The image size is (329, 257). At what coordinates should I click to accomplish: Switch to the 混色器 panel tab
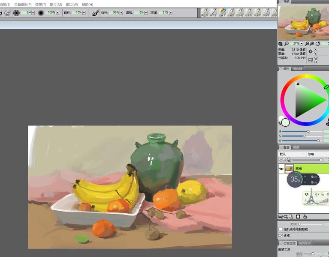tap(298, 69)
